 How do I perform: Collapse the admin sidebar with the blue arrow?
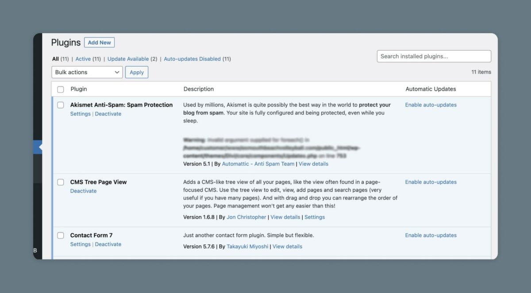[39, 147]
